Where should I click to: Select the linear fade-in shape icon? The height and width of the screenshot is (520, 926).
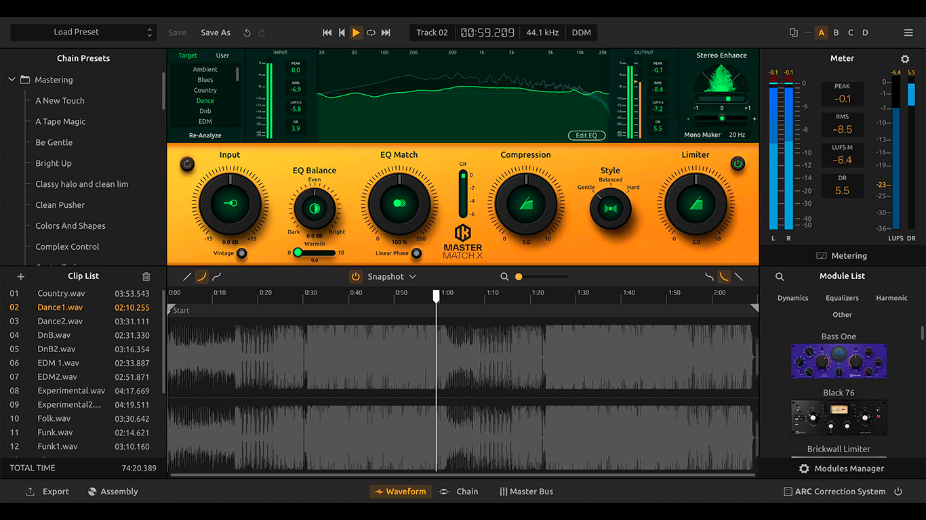click(188, 276)
